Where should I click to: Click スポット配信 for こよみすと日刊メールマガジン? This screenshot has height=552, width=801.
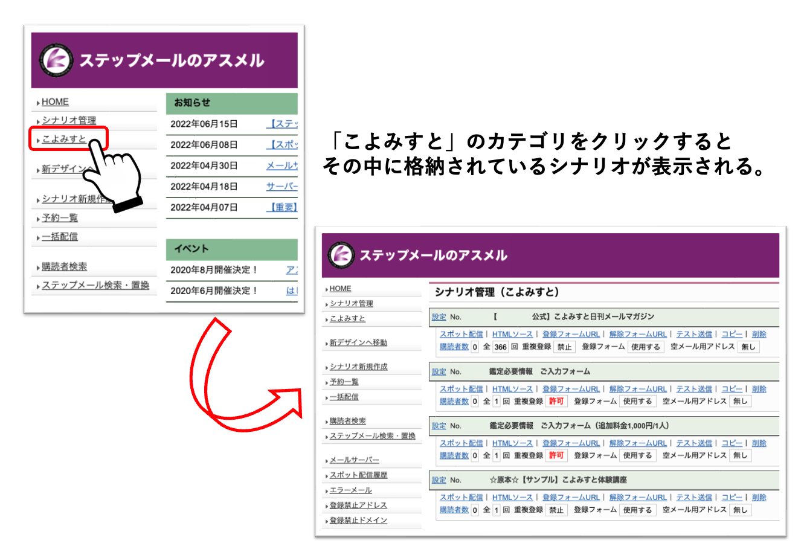point(462,334)
